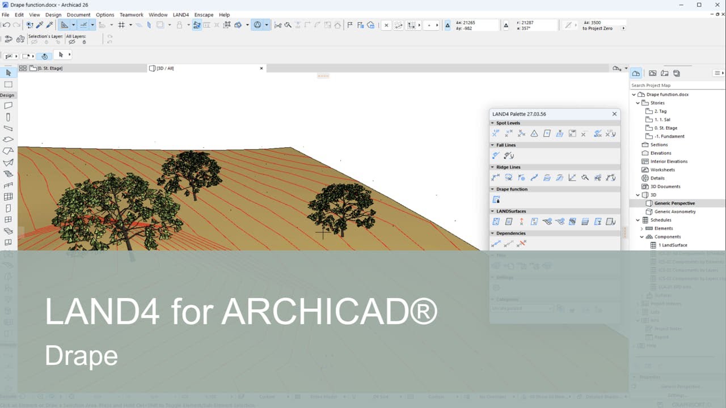Click the Split scissors icon in toolbar
Screen dimensions: 726x408
click(278, 25)
